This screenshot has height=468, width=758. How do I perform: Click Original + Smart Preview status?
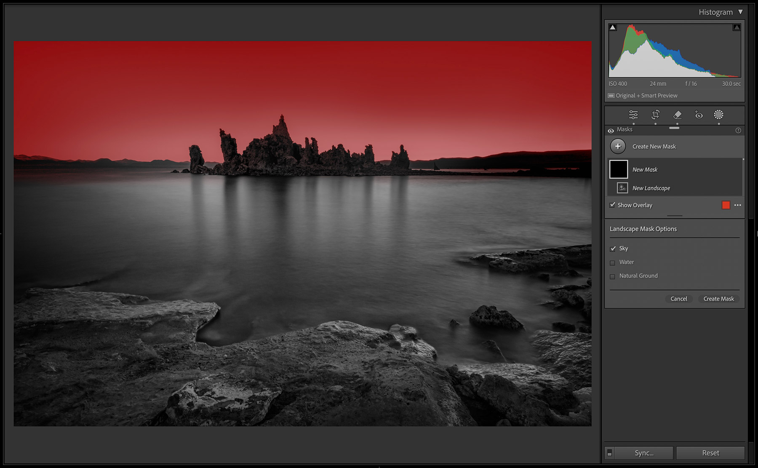click(643, 96)
